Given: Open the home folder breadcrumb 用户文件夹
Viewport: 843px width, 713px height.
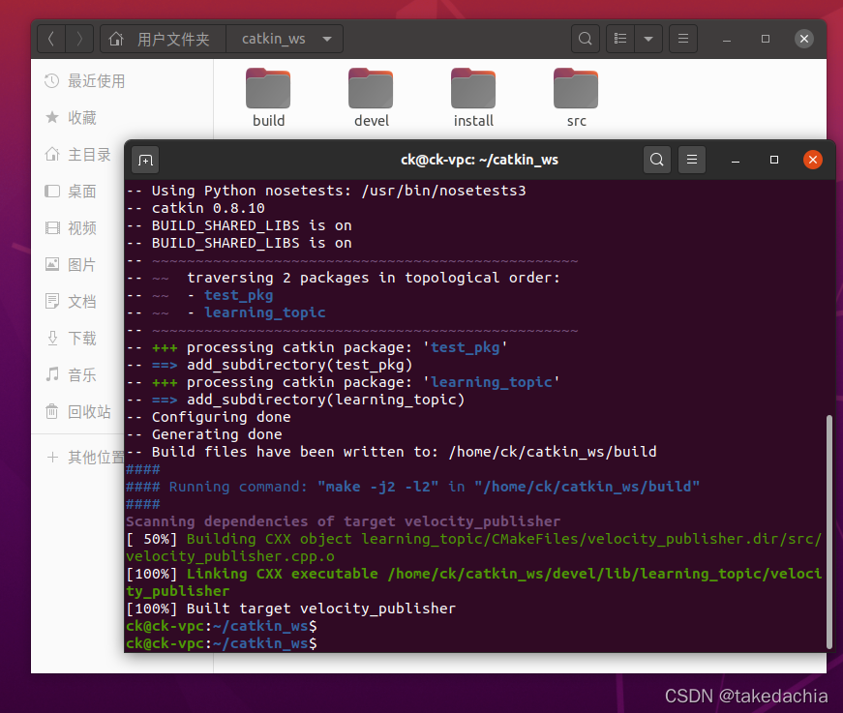Looking at the screenshot, I should (163, 39).
